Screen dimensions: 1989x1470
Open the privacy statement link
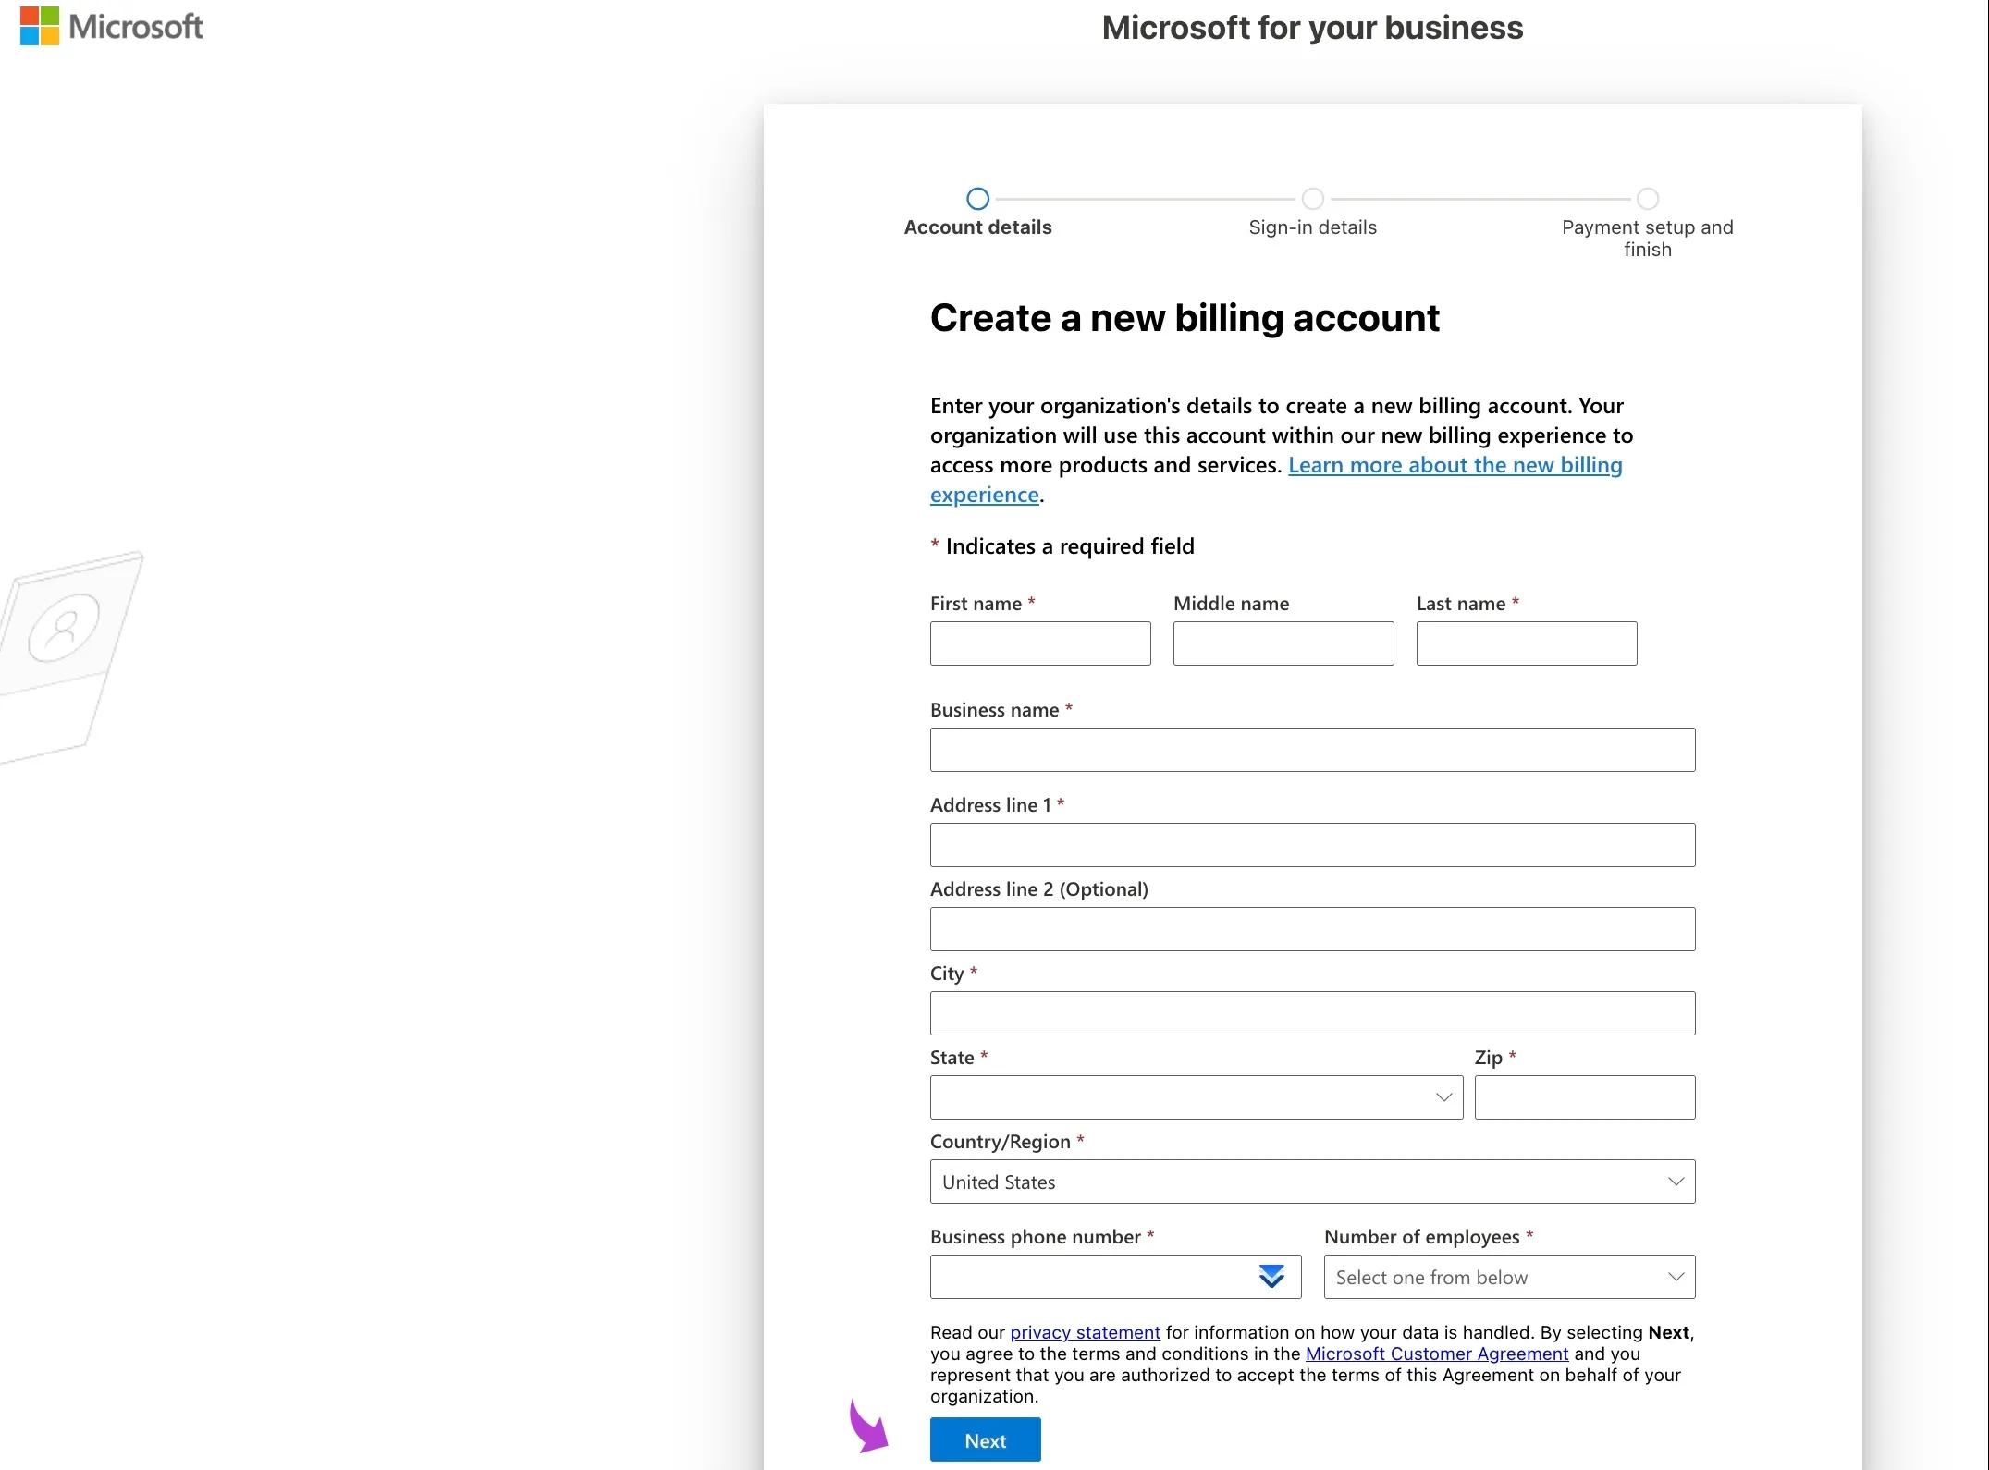point(1085,1332)
